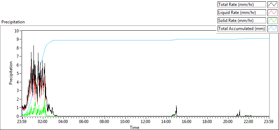Click the y-axis value 5
The height and width of the screenshot is (130, 279).
pos(18,74)
